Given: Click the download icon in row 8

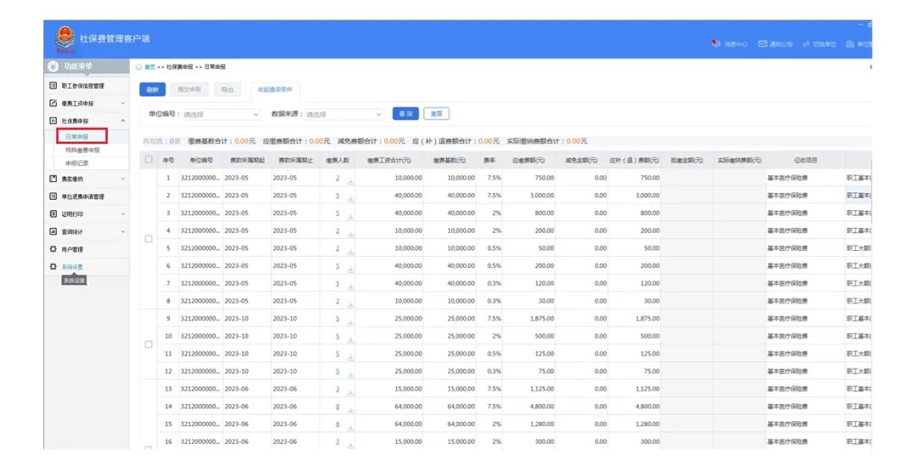Looking at the screenshot, I should click(350, 304).
